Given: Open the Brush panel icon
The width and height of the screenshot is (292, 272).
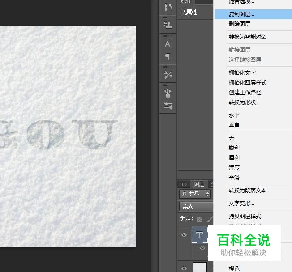Looking at the screenshot, I should tap(168, 93).
